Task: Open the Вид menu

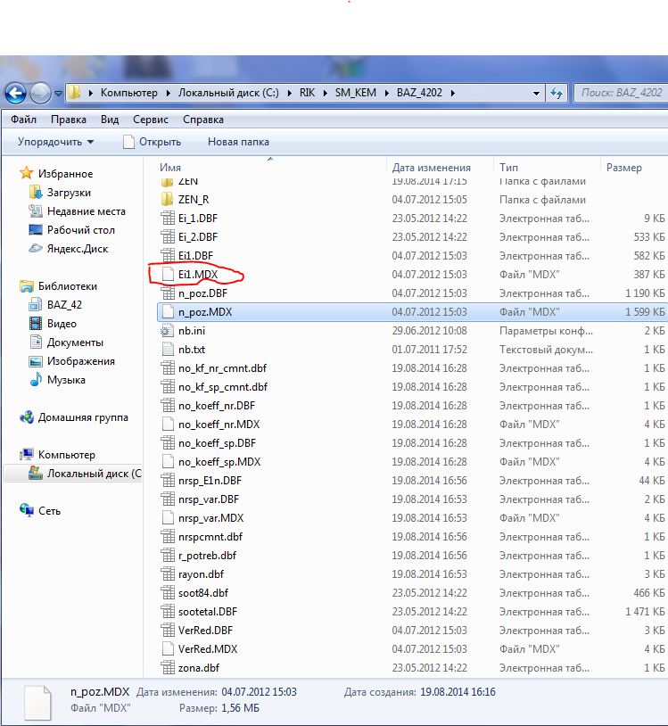Action: [x=110, y=120]
